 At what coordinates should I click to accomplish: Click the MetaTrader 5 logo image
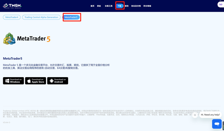point(27,39)
